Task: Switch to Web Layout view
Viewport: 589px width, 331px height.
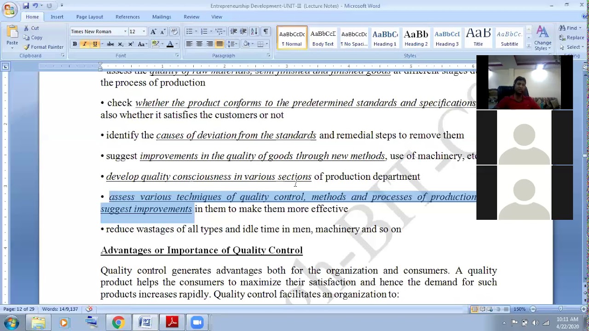Action: pyautogui.click(x=490, y=309)
